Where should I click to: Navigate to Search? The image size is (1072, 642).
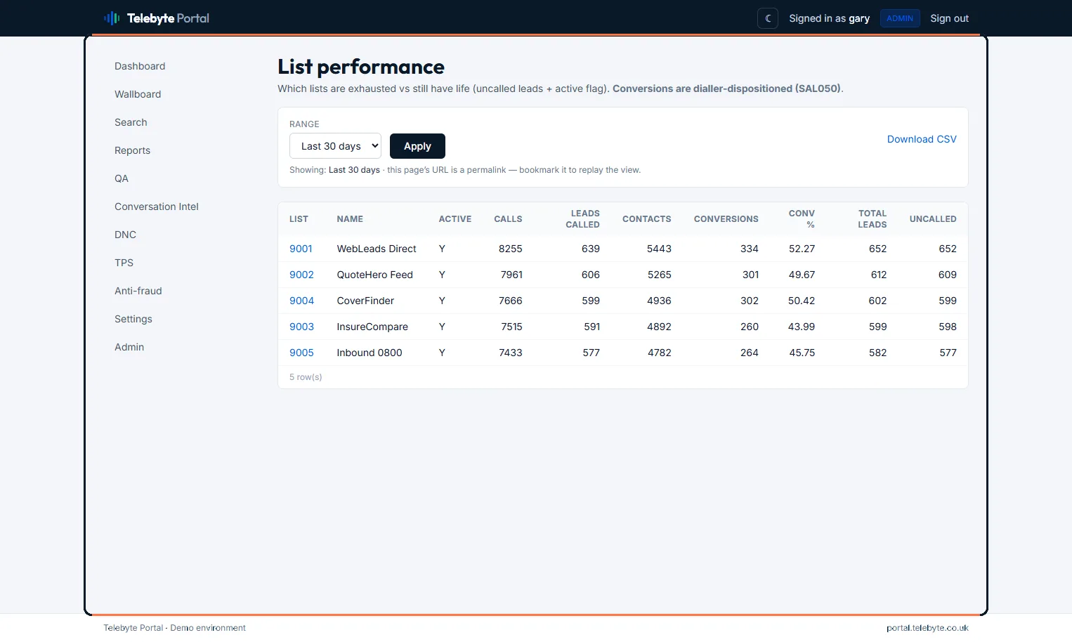coord(131,122)
